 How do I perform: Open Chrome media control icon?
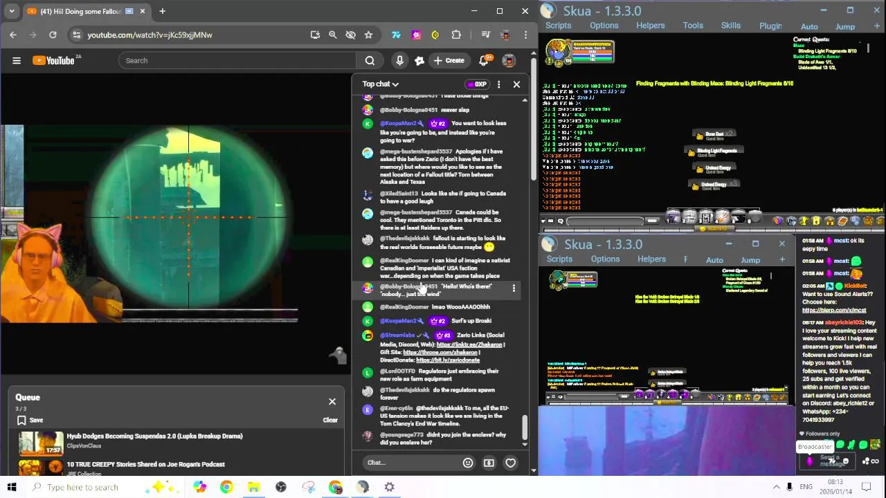[x=486, y=35]
